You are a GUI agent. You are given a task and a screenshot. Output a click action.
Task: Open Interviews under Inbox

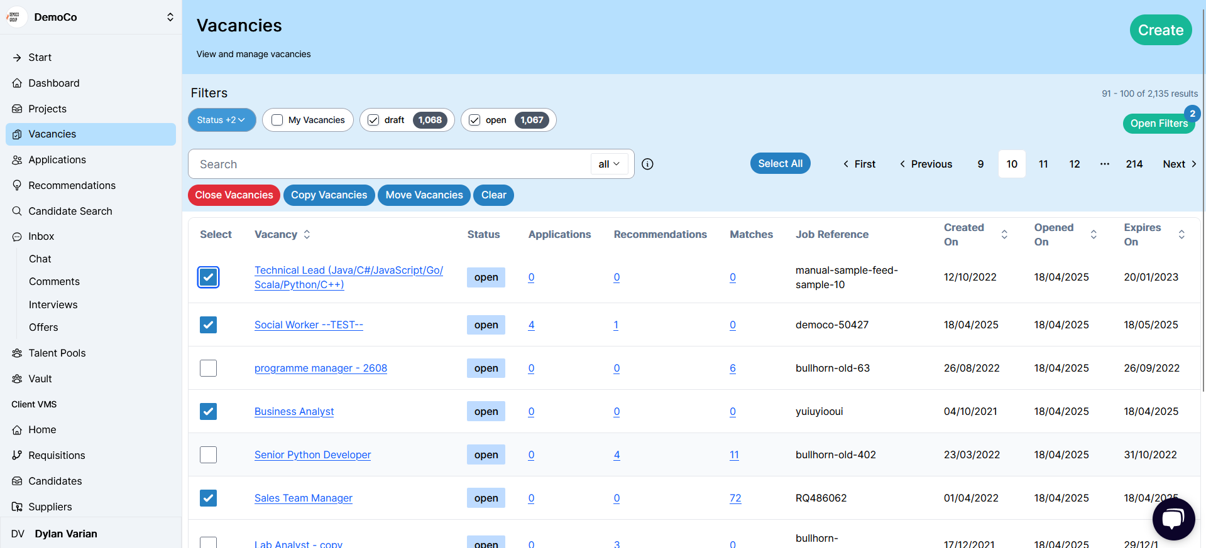pos(53,304)
